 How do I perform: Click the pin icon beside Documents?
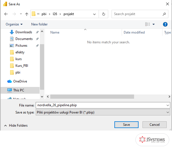[37, 39]
